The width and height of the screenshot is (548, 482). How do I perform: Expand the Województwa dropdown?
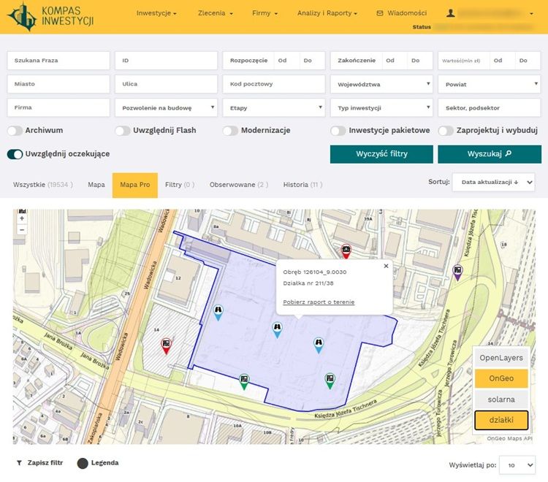point(381,84)
